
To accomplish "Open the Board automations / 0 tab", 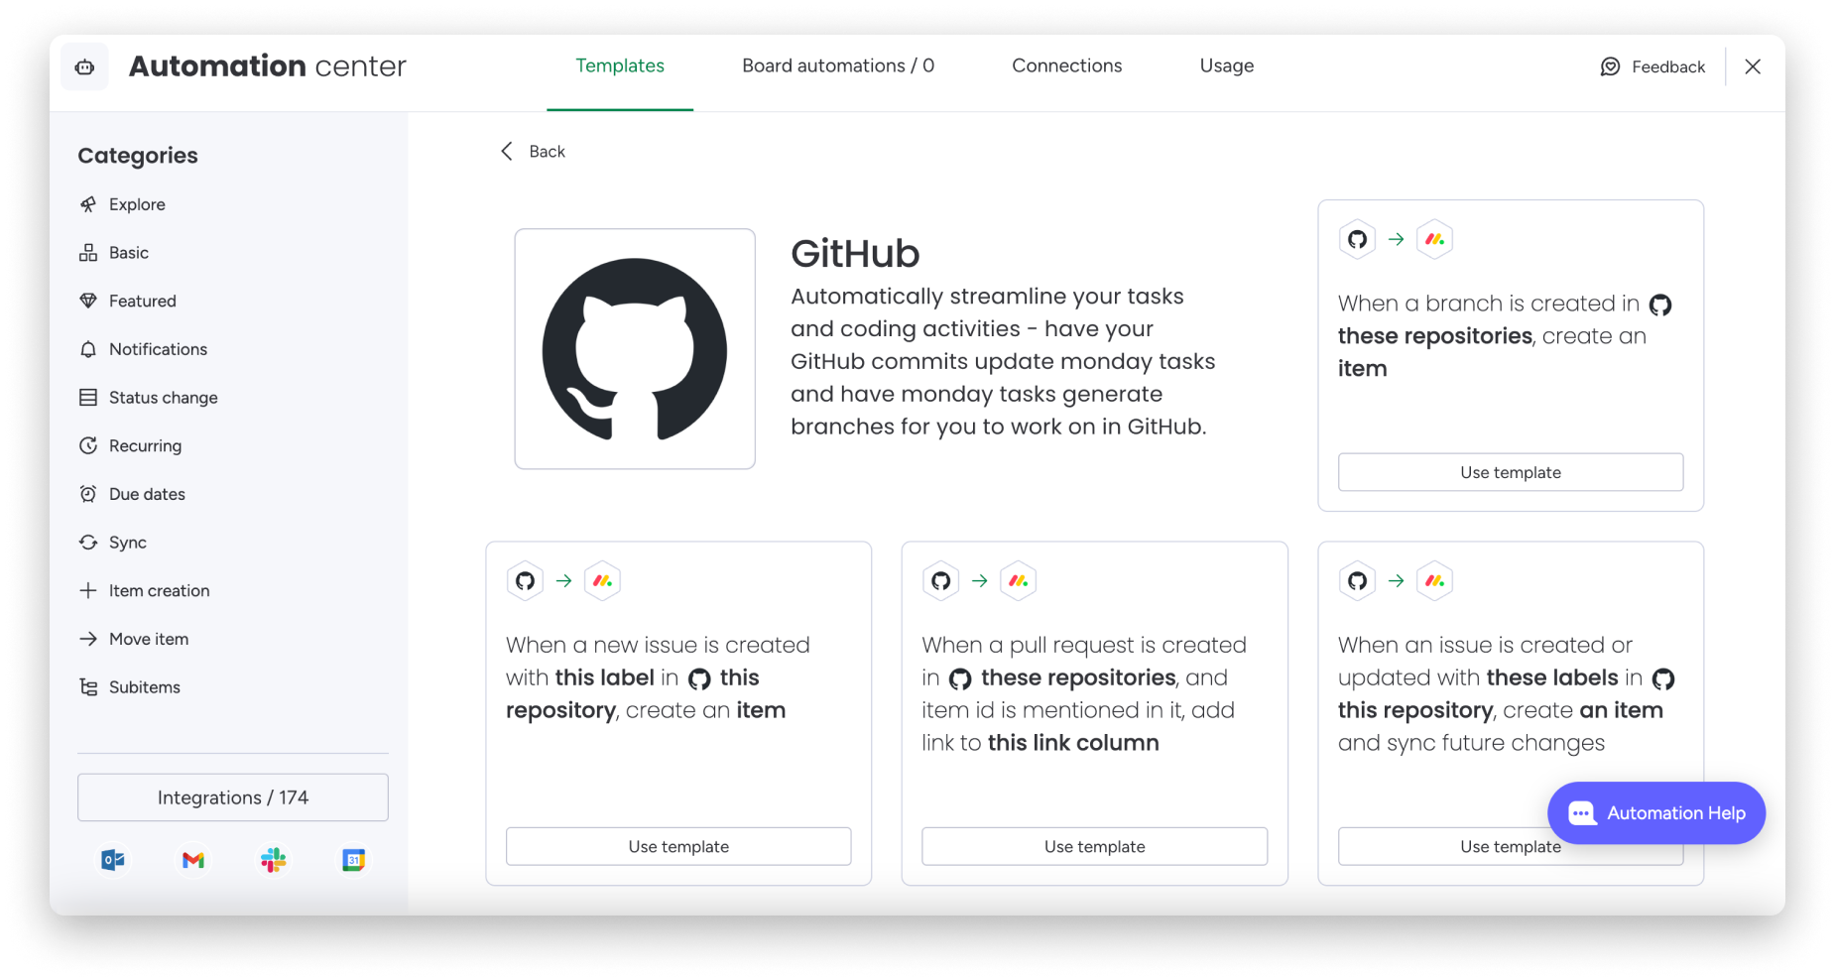I will pos(838,65).
